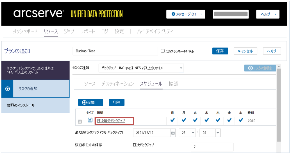Open ハイ アベイラビリティ tab
This screenshot has width=290, height=154.
155,31
